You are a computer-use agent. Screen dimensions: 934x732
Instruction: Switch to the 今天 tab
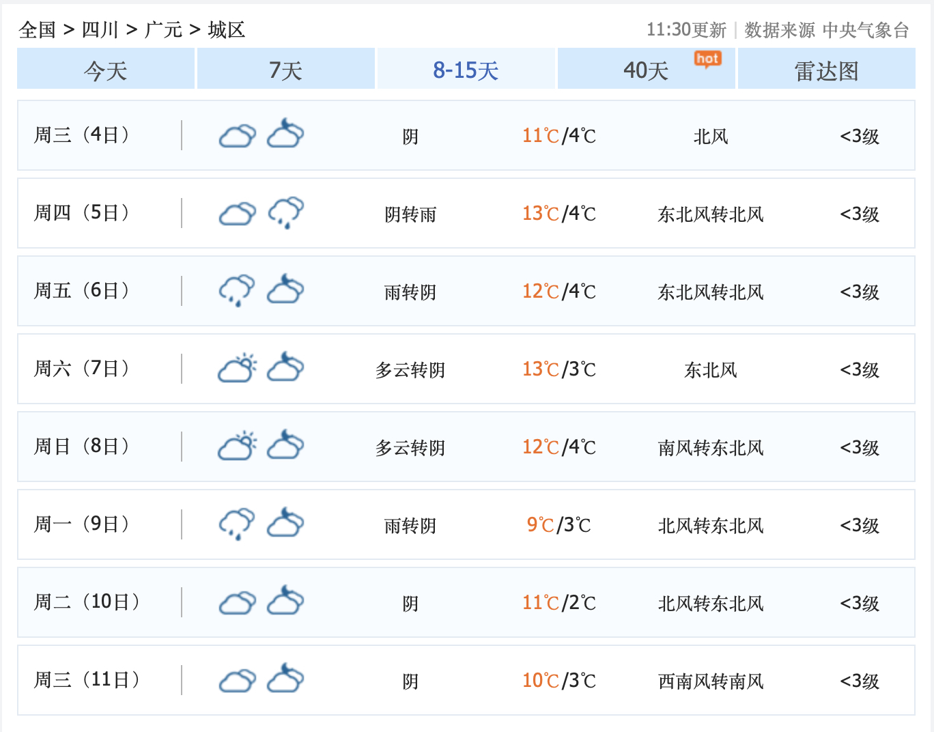coord(105,69)
